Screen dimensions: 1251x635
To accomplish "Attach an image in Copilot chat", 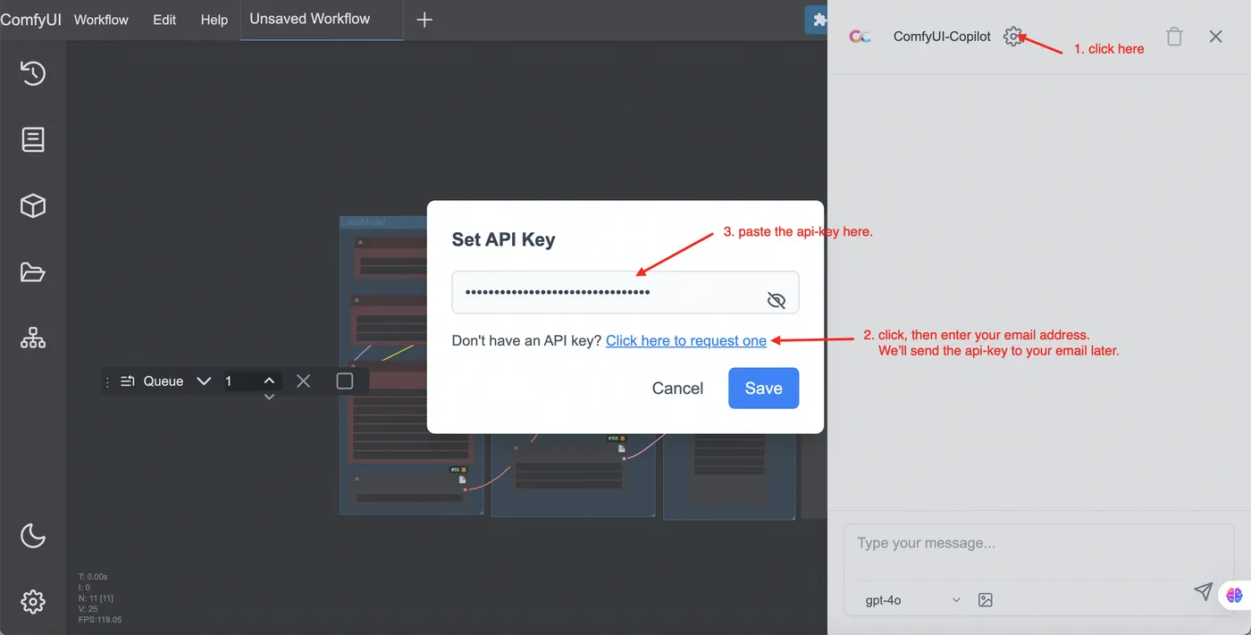I will coord(986,600).
